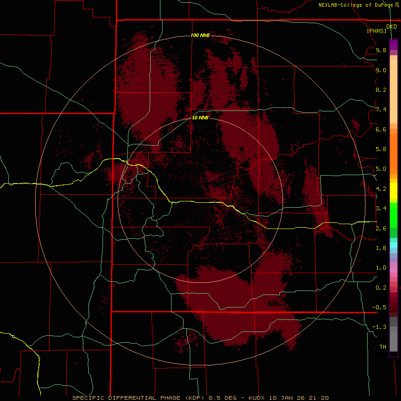Click the 4.2 value on the color scale
The width and height of the screenshot is (401, 401).
click(x=381, y=189)
